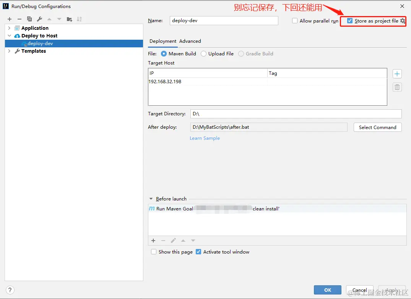
Task: Click the Maven m icon in task list
Action: [x=152, y=208]
